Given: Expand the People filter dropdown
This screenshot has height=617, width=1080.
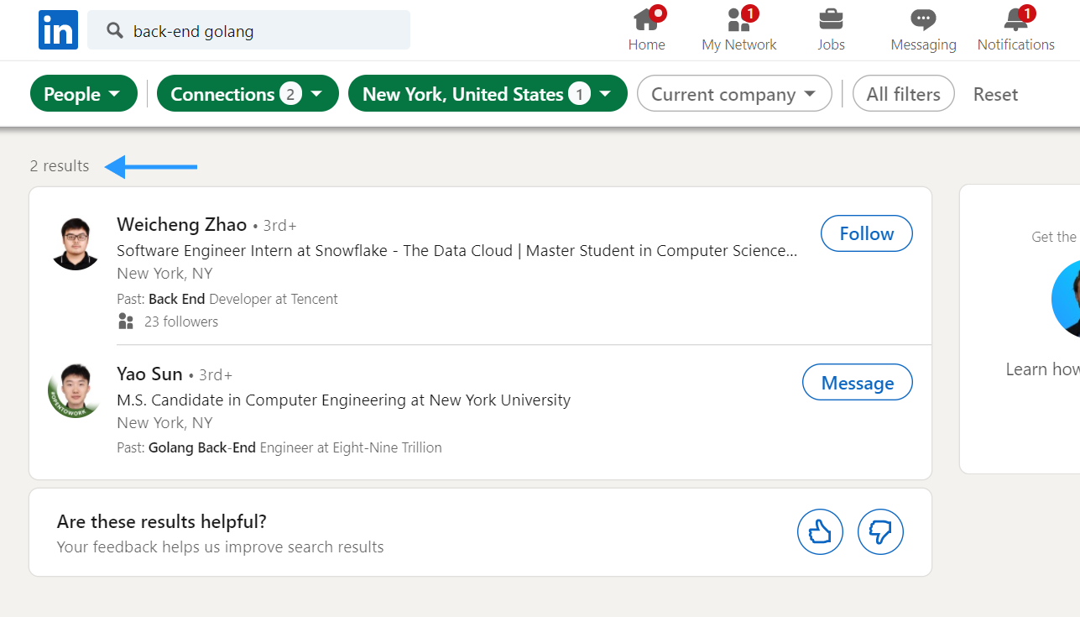Looking at the screenshot, I should click(81, 94).
